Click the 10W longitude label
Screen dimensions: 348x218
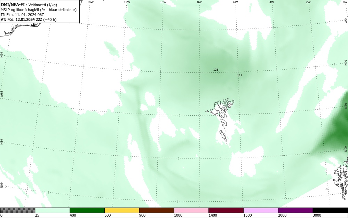[x=163, y=2]
